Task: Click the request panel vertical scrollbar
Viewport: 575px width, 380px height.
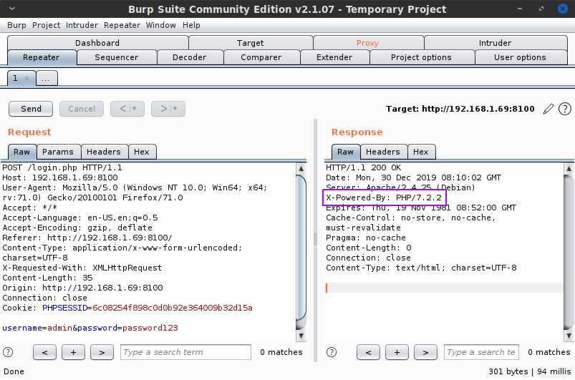Action: (x=301, y=243)
